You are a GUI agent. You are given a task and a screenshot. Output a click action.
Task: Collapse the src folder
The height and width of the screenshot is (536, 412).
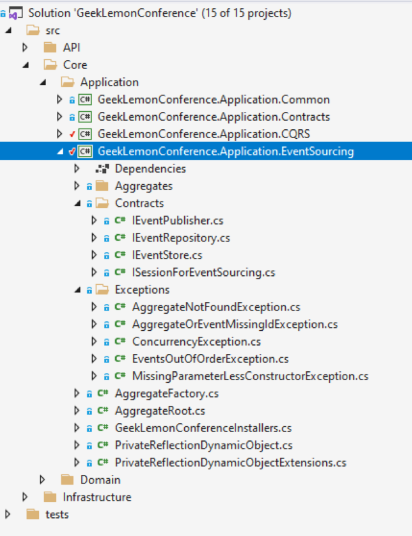9,31
